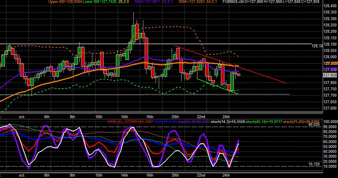Click the green 'Lower BB=127,7426' indicator label
Image resolution: width=338 pixels, height=178 pixels.
[100, 2]
